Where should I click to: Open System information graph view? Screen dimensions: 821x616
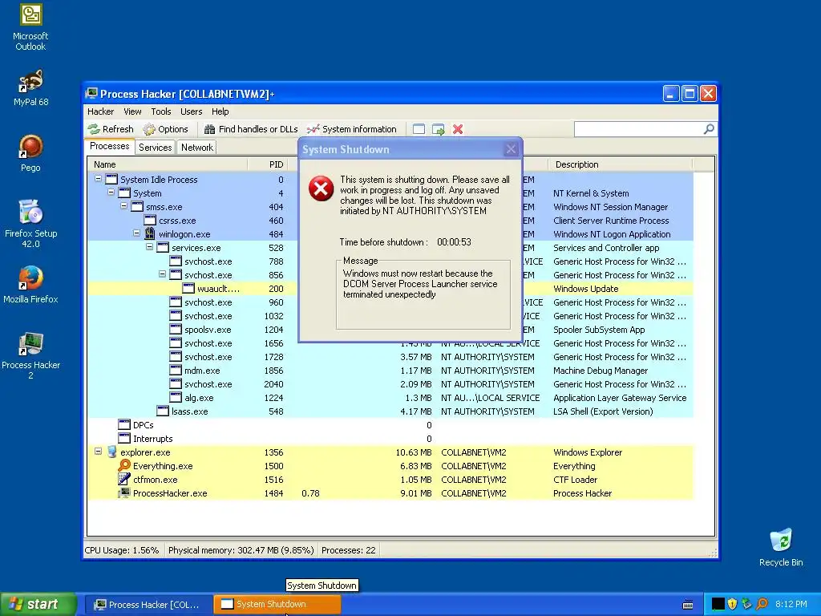(352, 129)
